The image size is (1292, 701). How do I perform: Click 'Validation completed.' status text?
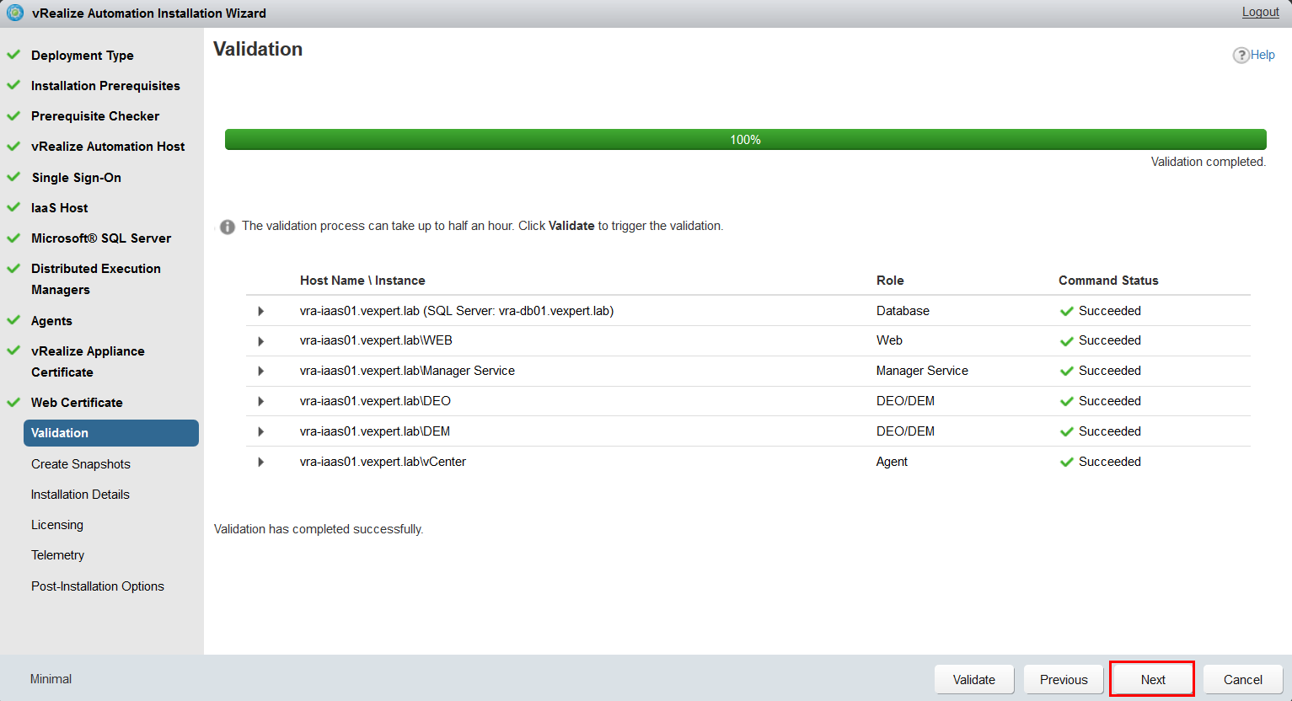[x=1209, y=162]
